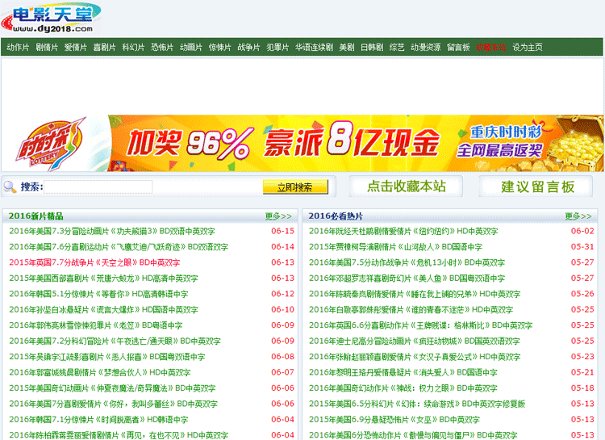Screen dimensions: 605x440
Task: Open the 动作片 category
Action: tap(18, 47)
